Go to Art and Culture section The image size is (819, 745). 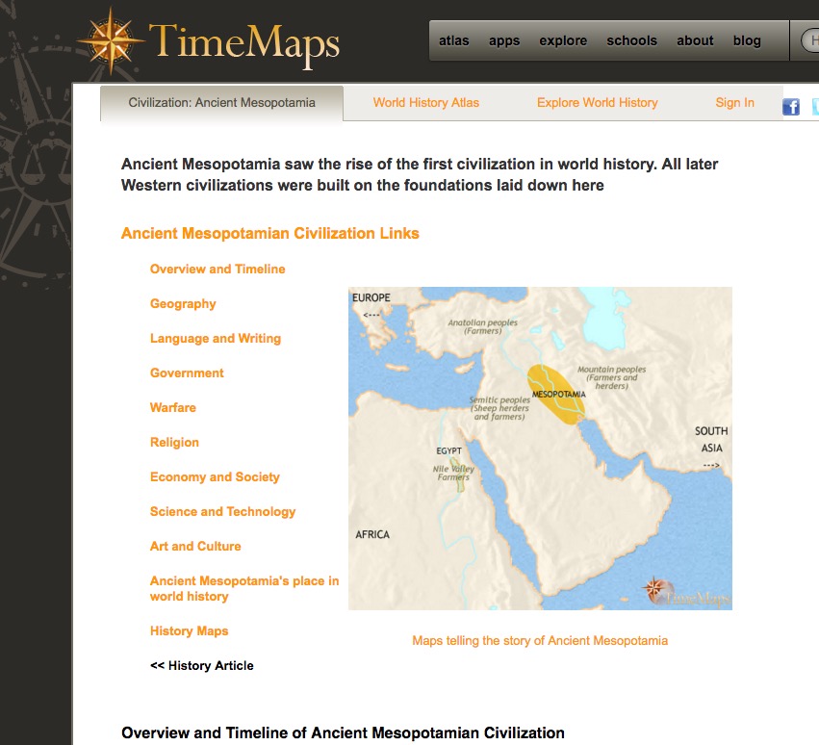pos(195,546)
